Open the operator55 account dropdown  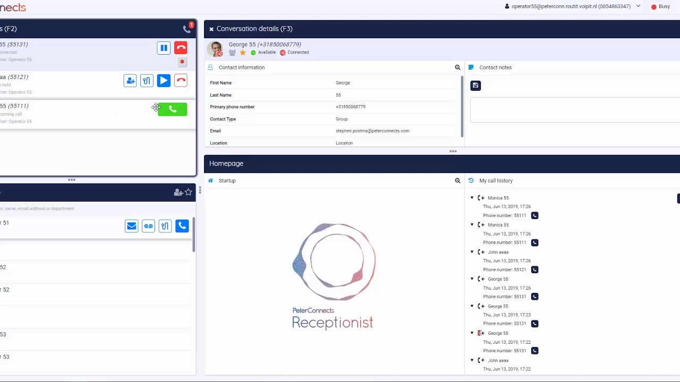[638, 6]
